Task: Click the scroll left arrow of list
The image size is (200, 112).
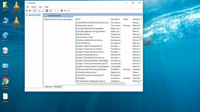Action: (76, 83)
